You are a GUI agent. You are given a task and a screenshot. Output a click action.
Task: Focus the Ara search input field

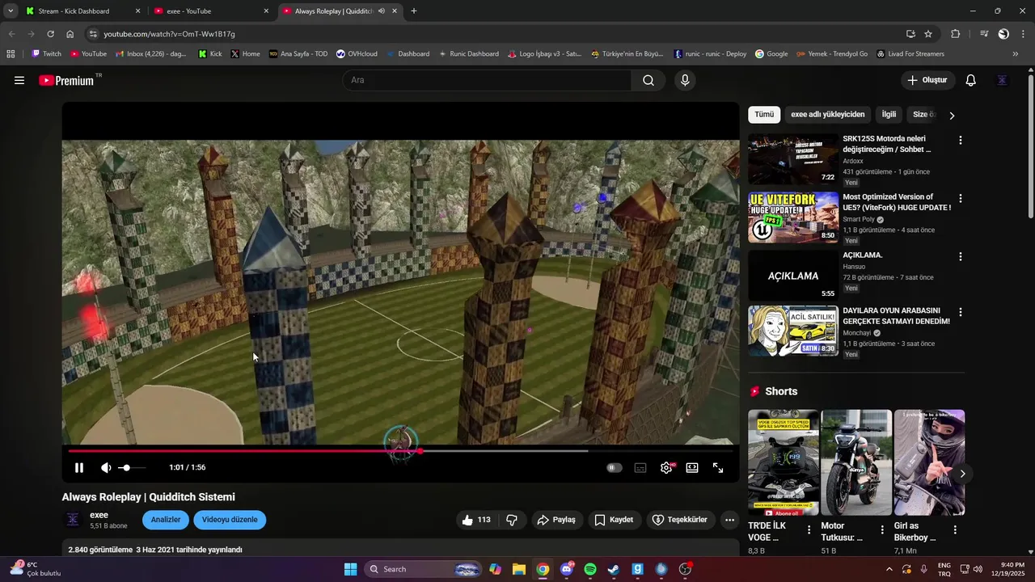487,80
